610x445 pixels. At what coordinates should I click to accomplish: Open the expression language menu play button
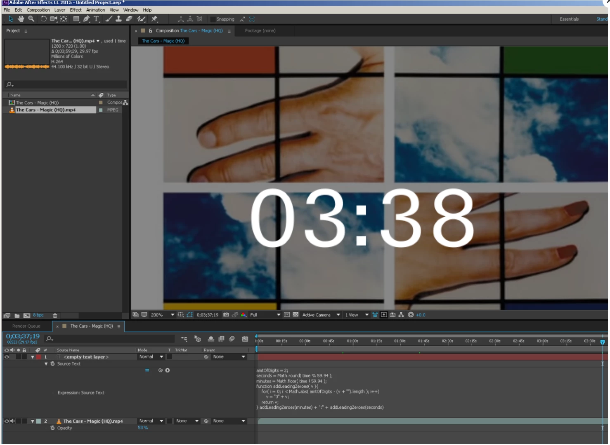(x=168, y=370)
